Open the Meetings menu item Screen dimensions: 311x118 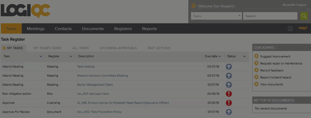click(36, 29)
